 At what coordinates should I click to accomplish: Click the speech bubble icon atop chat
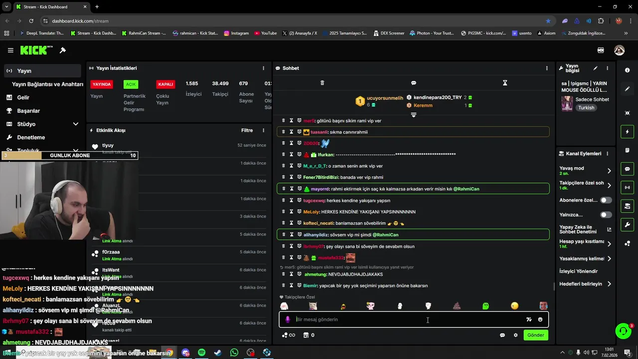coord(413,83)
